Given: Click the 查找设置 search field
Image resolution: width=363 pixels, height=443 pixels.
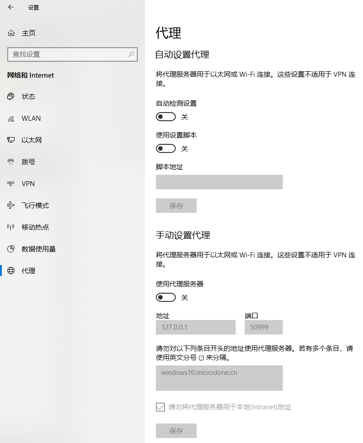Looking at the screenshot, I should 68,54.
